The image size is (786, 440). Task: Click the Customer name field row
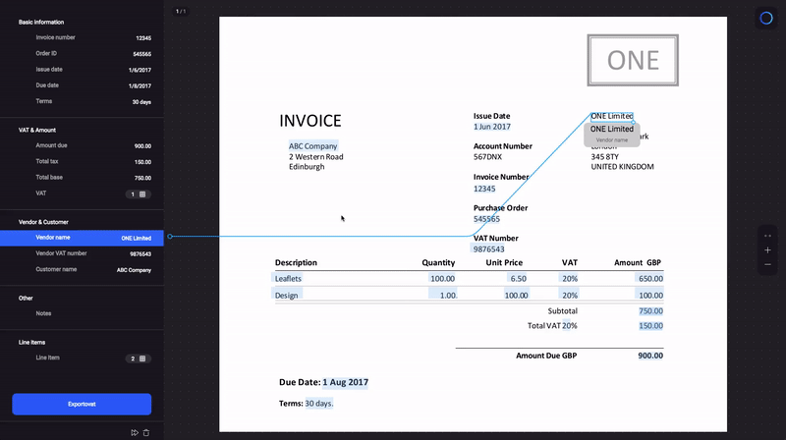pyautogui.click(x=82, y=269)
